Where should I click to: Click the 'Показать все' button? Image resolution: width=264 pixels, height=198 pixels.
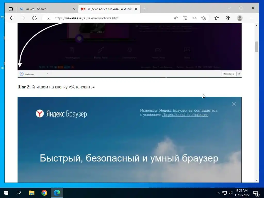[x=229, y=74]
